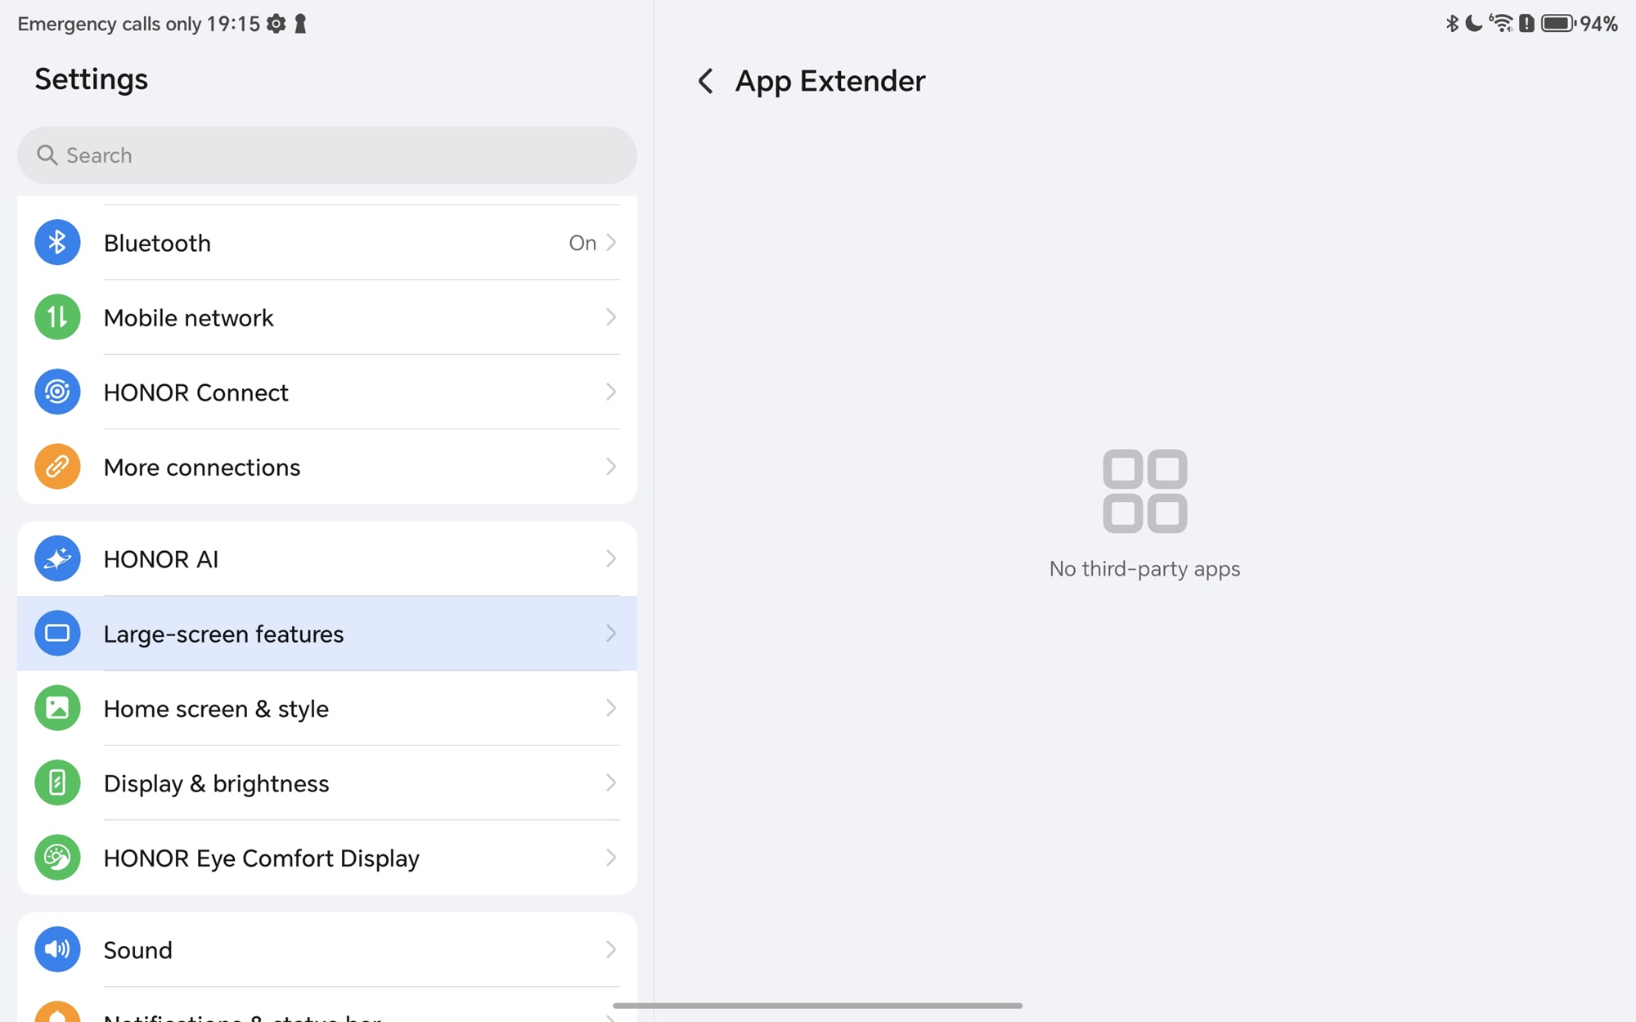The width and height of the screenshot is (1636, 1022).
Task: Tap the More connections link icon
Action: (57, 467)
